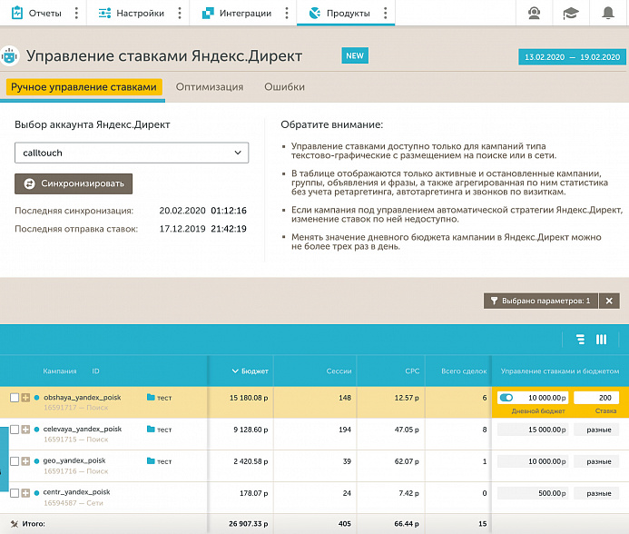Click the obshaya_yandex_poisk campaign name

83,397
